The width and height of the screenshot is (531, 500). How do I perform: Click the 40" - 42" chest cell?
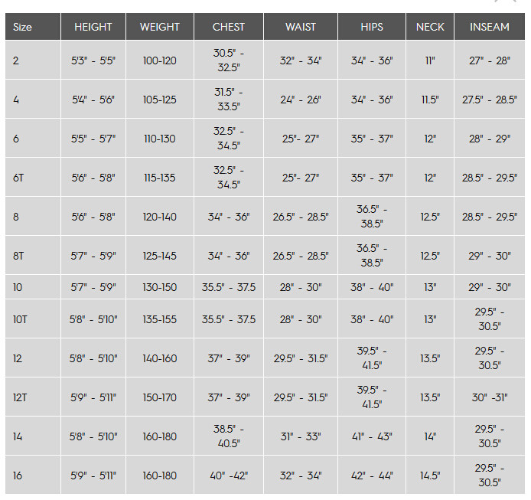229,475
